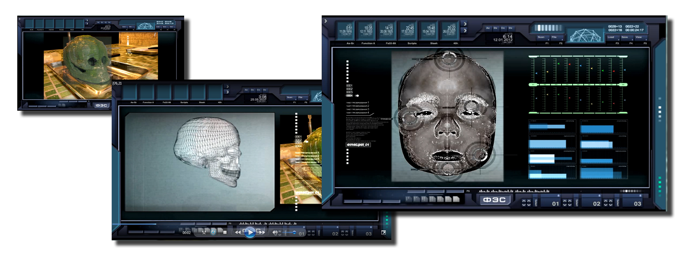Switch to the Function 8 tab in right window
This screenshot has height=268, width=680.
368,43
